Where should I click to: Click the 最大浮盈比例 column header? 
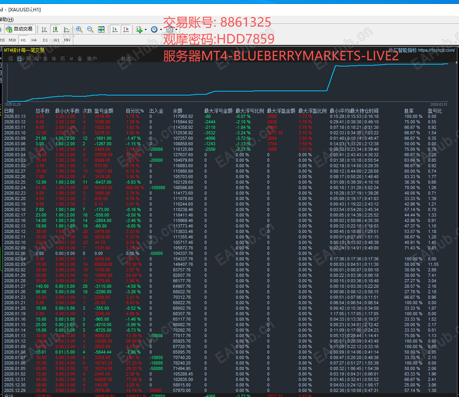[x=312, y=111]
